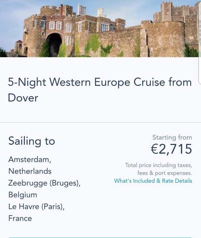Tap the Starting from label
The image size is (201, 238).
(172, 137)
